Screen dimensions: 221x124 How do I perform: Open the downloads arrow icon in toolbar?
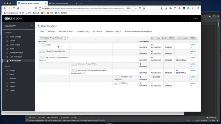166,8
